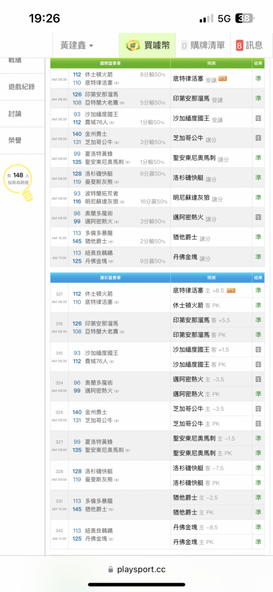Tap the lock icon beside playsport.cc

click(x=110, y=569)
